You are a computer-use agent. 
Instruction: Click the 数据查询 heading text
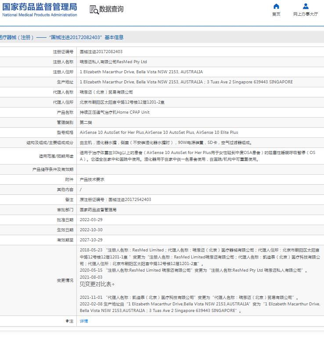click(x=111, y=9)
